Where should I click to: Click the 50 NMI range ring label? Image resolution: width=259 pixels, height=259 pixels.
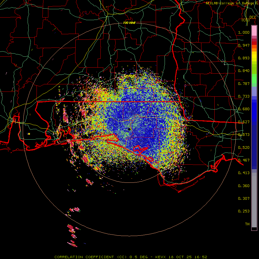tap(129, 76)
